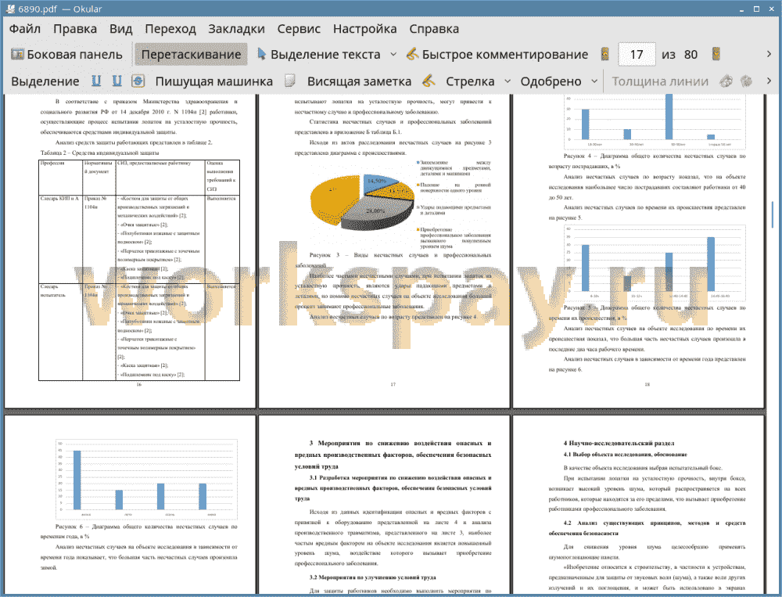Select the inline note icon before Висящая заметка
This screenshot has height=597, width=782.
290,81
